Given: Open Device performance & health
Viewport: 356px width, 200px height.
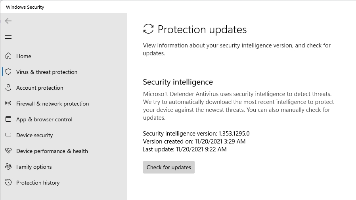Looking at the screenshot, I should (52, 151).
